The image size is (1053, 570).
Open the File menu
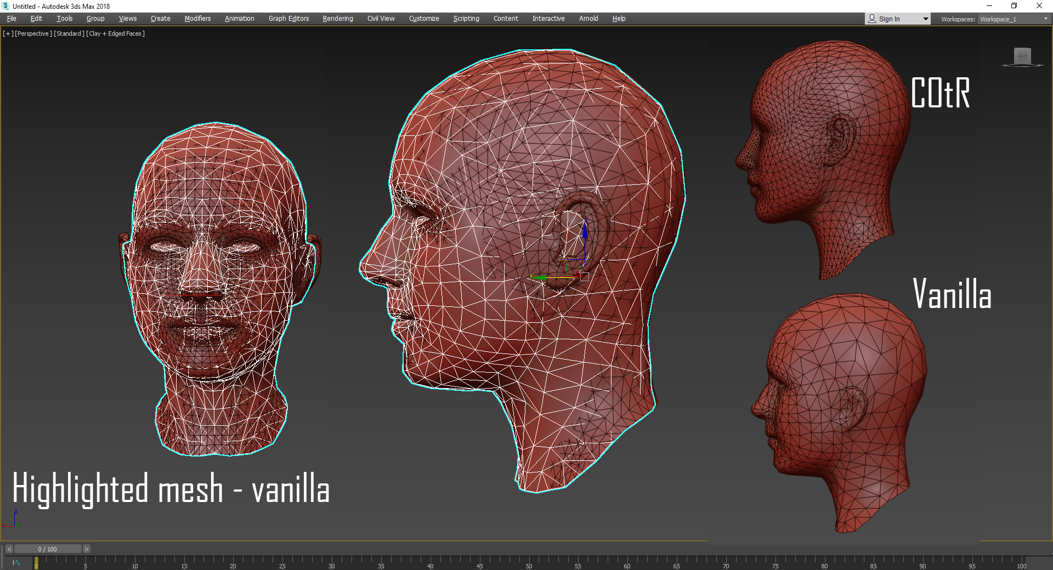[x=12, y=19]
